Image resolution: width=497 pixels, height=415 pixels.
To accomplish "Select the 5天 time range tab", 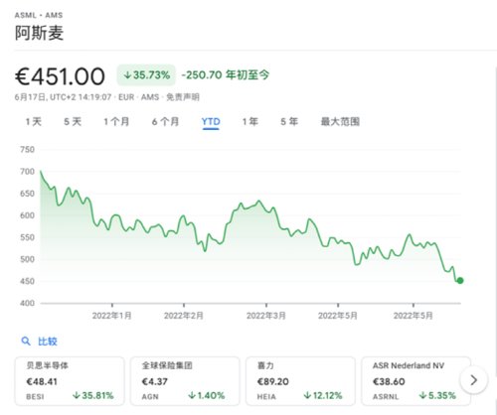I will [73, 122].
